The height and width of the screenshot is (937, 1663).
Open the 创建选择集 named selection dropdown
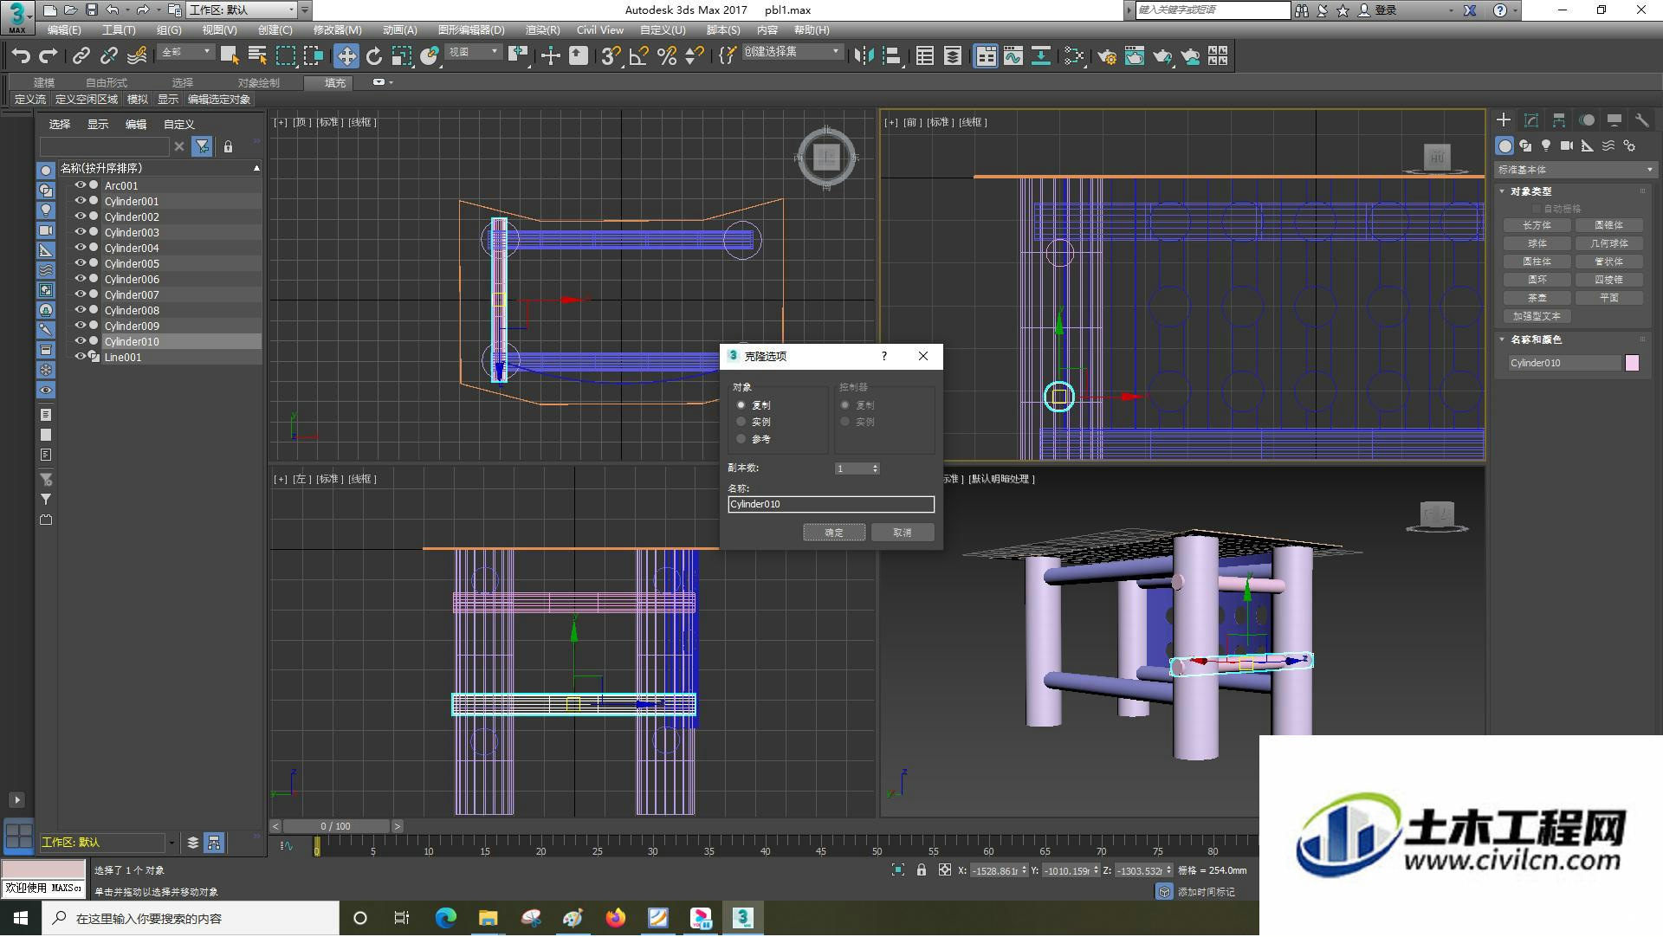tap(792, 52)
